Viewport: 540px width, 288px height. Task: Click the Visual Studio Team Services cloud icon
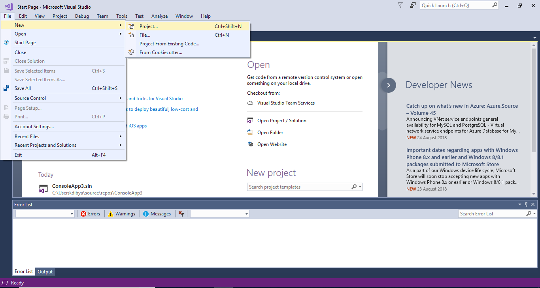click(250, 103)
